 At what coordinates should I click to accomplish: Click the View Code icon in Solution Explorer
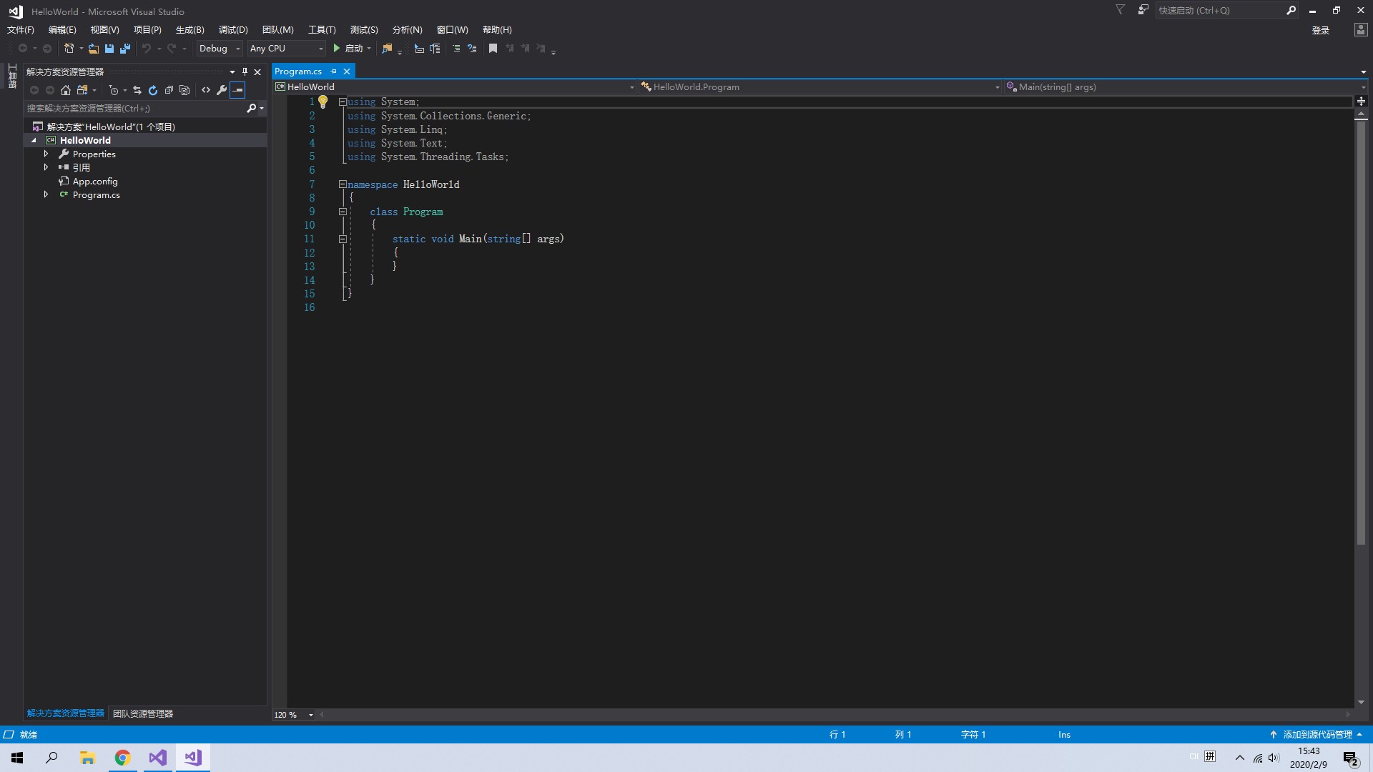206,90
